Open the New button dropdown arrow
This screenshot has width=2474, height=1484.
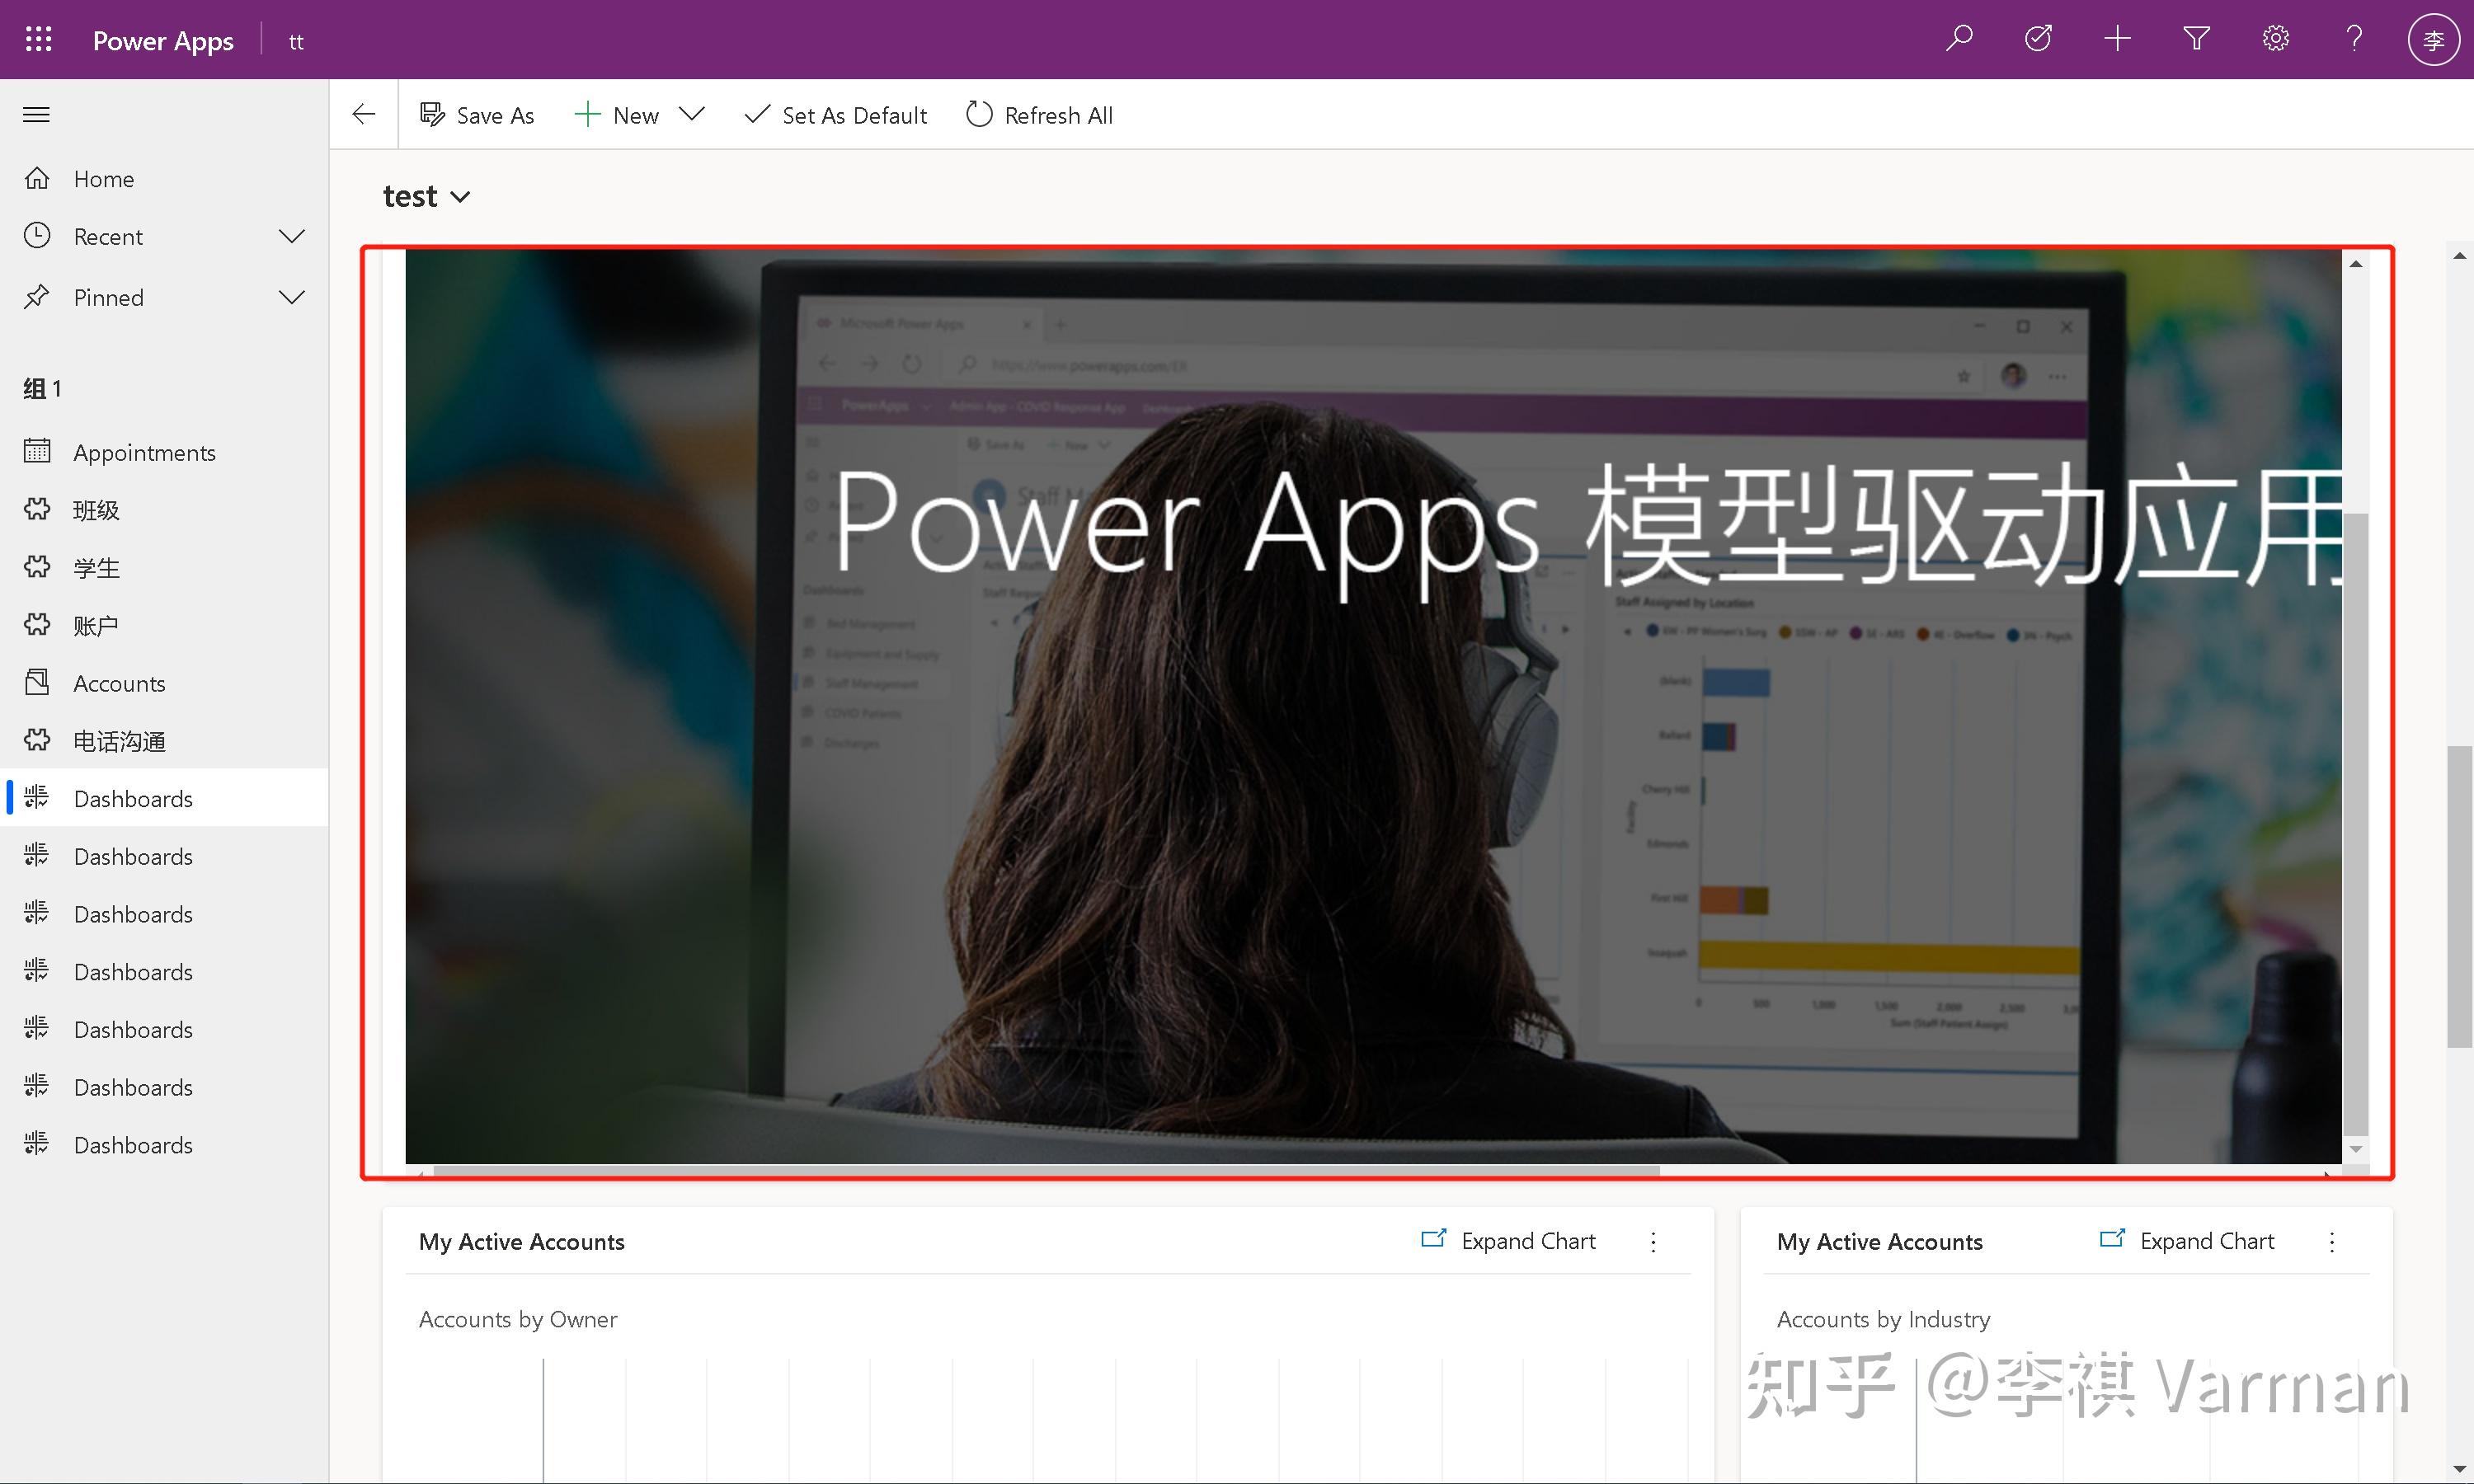[x=691, y=115]
